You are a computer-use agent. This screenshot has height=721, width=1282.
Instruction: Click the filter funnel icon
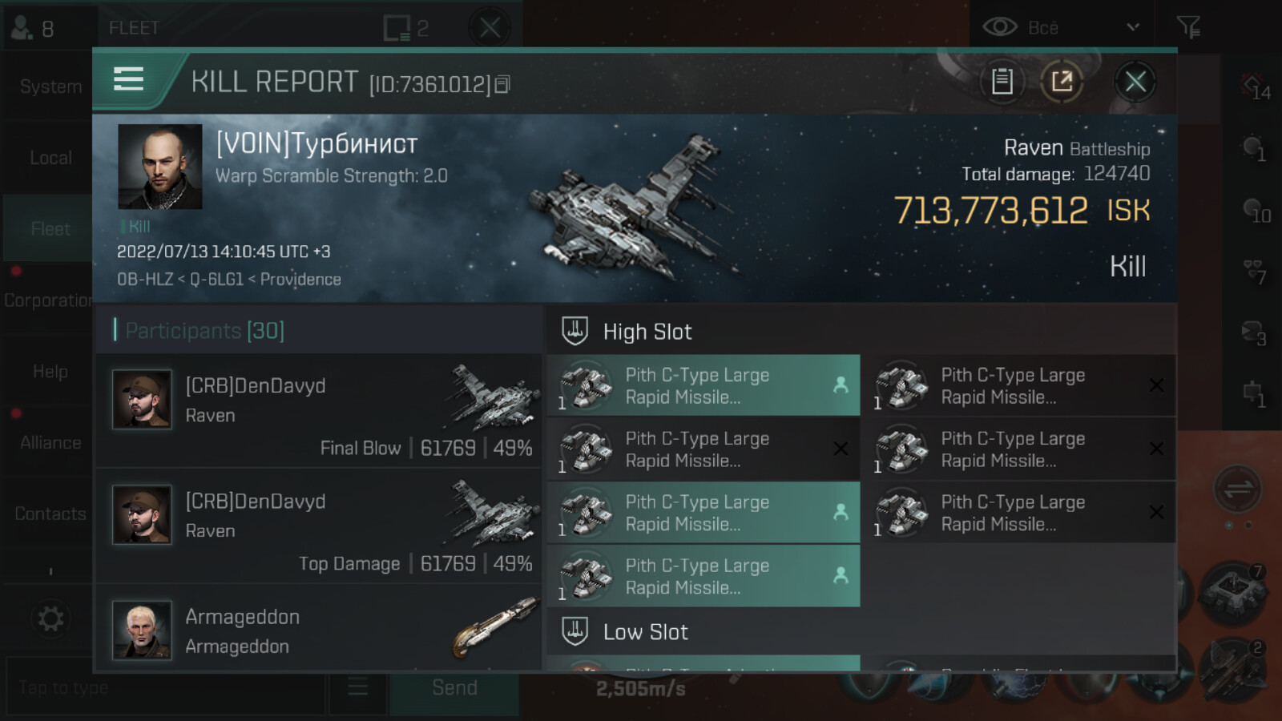click(x=1188, y=27)
